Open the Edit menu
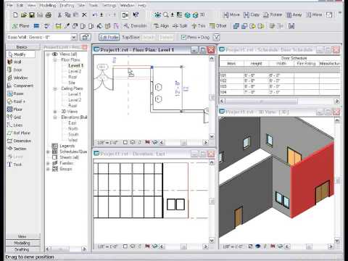 (x=20, y=5)
